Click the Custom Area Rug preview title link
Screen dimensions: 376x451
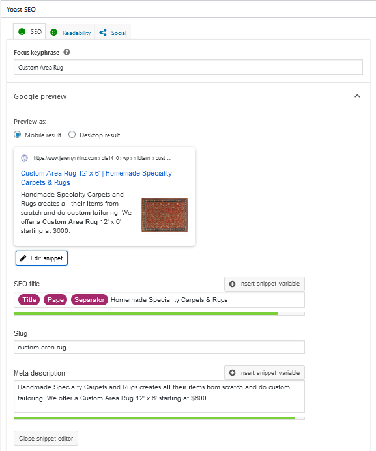click(x=96, y=178)
